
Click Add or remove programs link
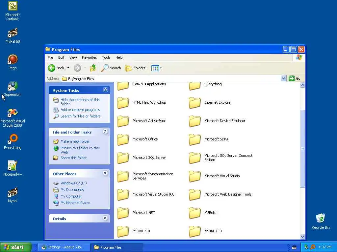(x=80, y=110)
